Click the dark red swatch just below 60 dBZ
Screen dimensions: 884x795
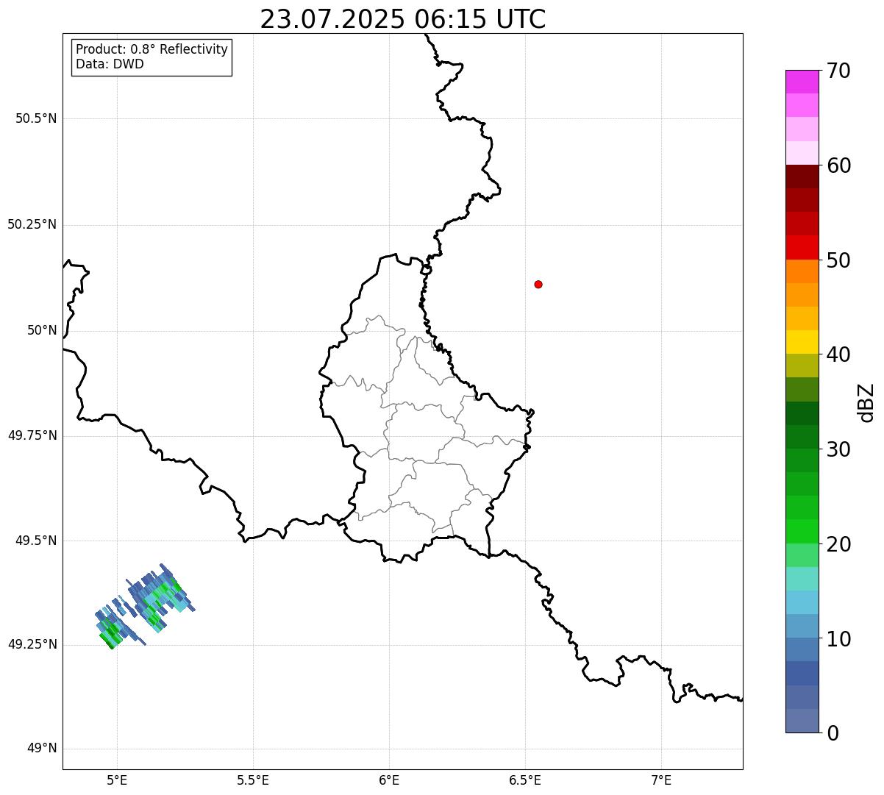tap(802, 177)
